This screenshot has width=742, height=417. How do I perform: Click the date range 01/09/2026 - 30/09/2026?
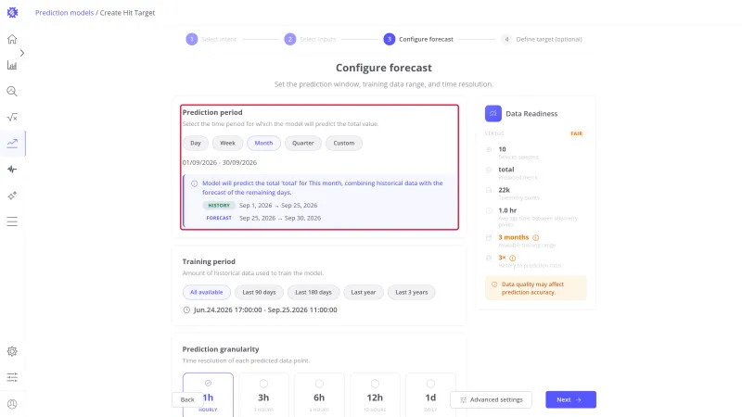[x=220, y=163]
